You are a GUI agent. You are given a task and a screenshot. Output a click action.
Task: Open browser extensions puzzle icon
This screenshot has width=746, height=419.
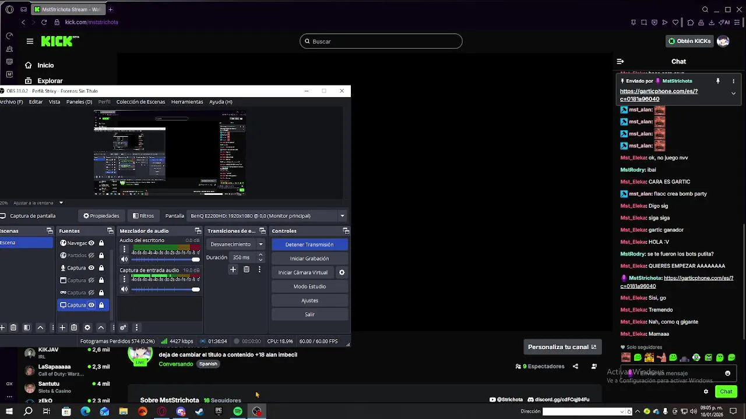pyautogui.click(x=691, y=22)
